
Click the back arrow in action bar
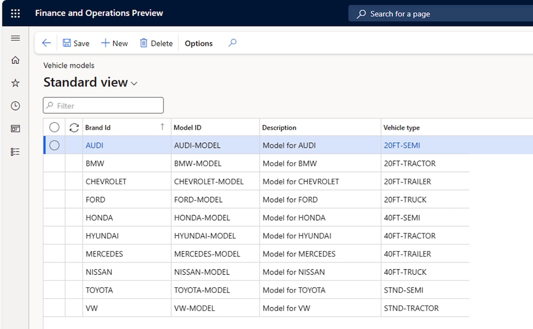coord(46,43)
